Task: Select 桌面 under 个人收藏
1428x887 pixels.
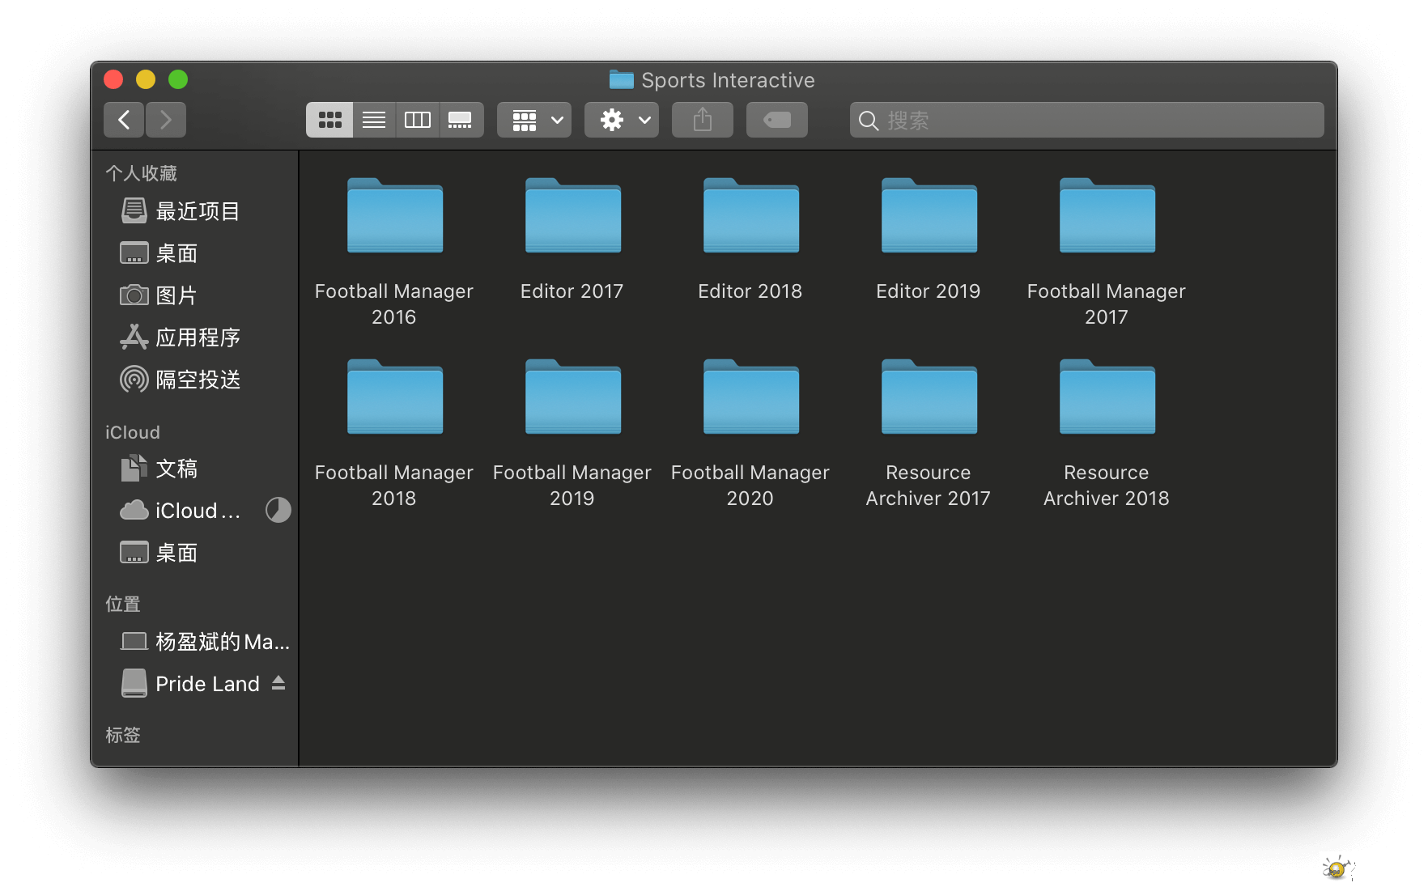Action: click(194, 253)
